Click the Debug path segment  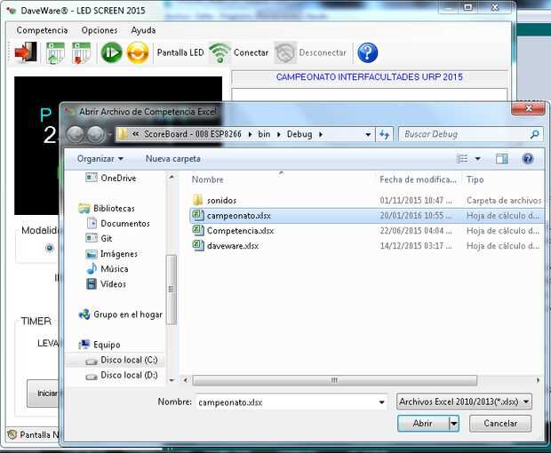coord(299,134)
